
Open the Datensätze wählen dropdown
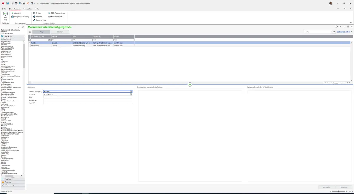point(345,32)
